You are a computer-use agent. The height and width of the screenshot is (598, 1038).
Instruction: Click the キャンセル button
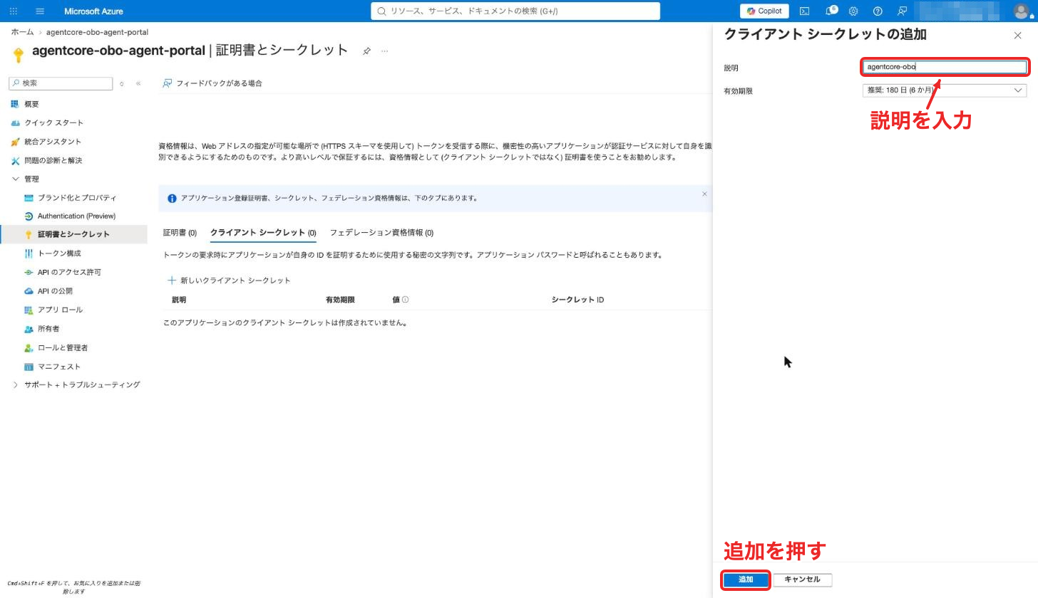(803, 579)
